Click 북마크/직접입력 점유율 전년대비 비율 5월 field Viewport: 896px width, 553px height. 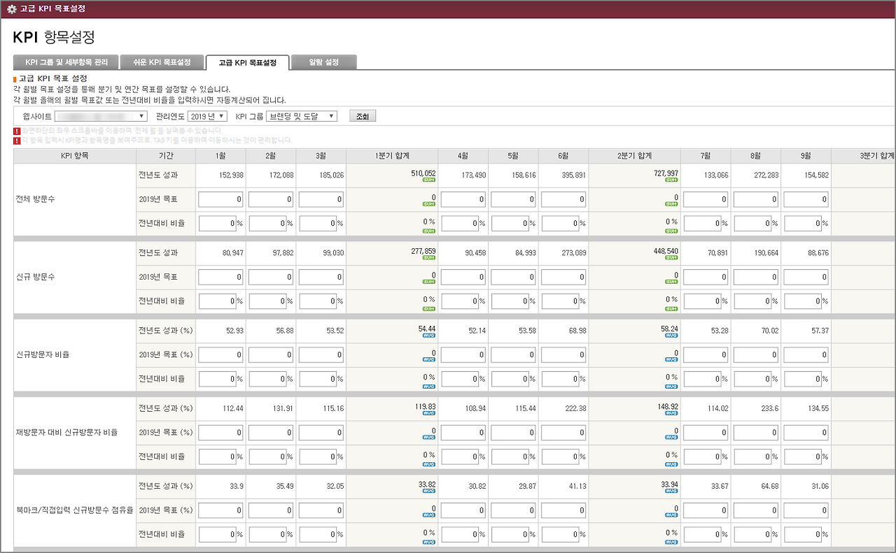click(x=510, y=534)
